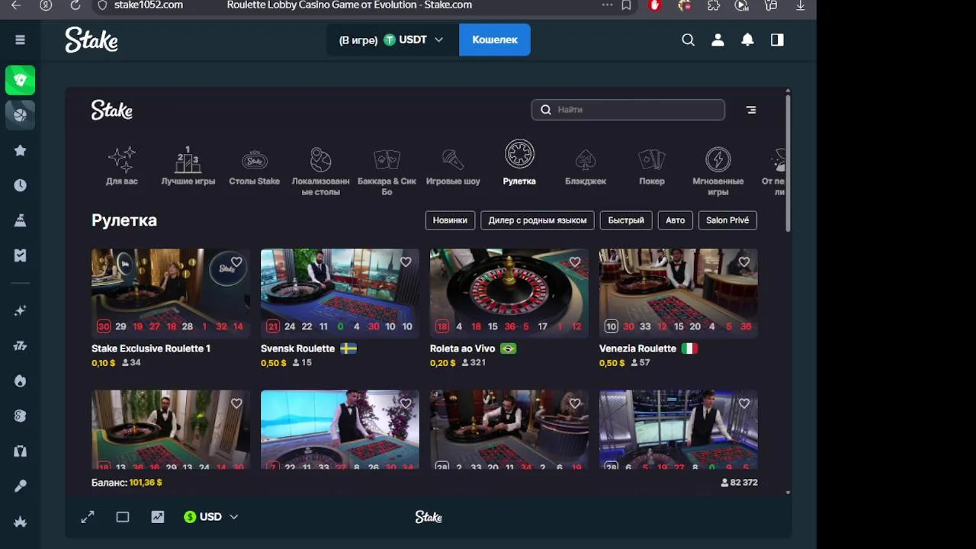Click the green casino section icon
The image size is (976, 549).
click(21, 80)
